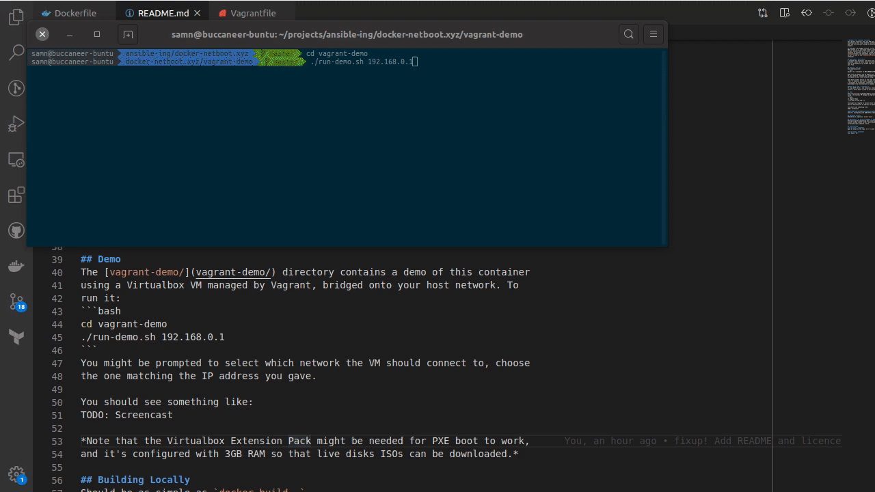
Task: Select the Source Control icon
Action: (16, 301)
